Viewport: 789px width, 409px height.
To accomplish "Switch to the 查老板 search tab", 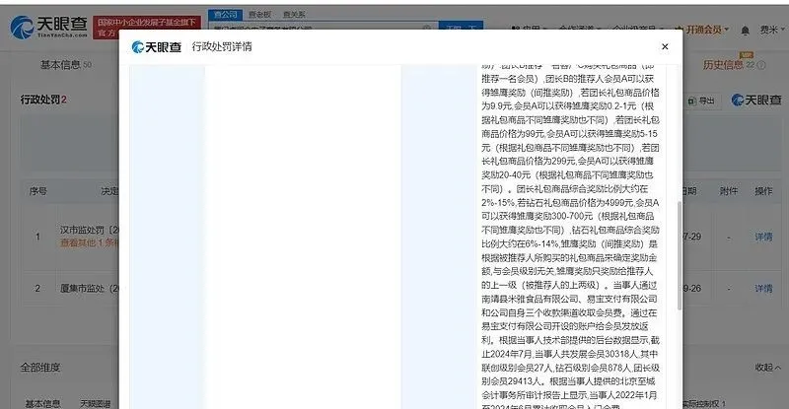I will click(x=259, y=15).
